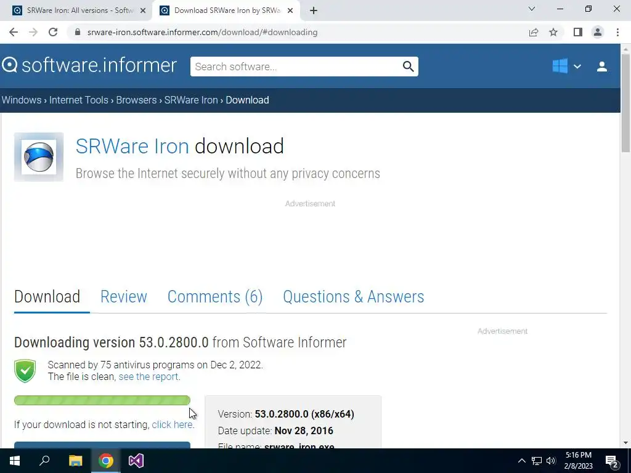Close the 'Download SRWare Iron' tab
The image size is (631, 473).
click(x=290, y=10)
